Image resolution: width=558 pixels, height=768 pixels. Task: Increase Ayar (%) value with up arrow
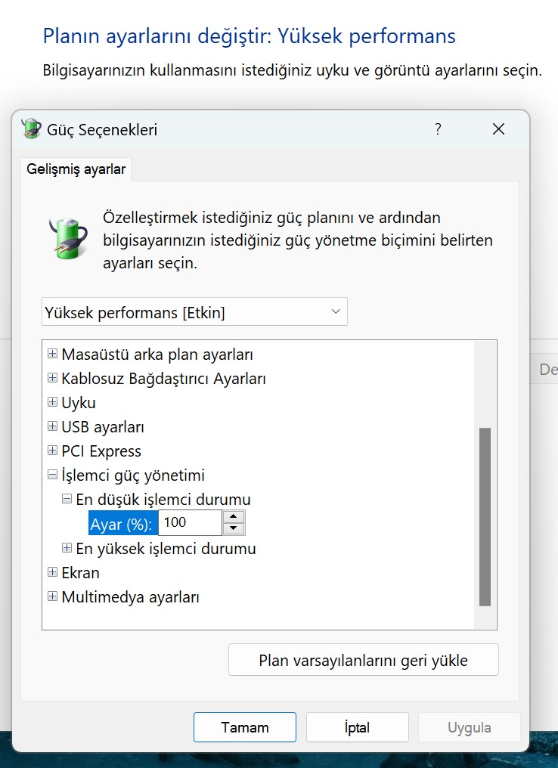click(234, 517)
